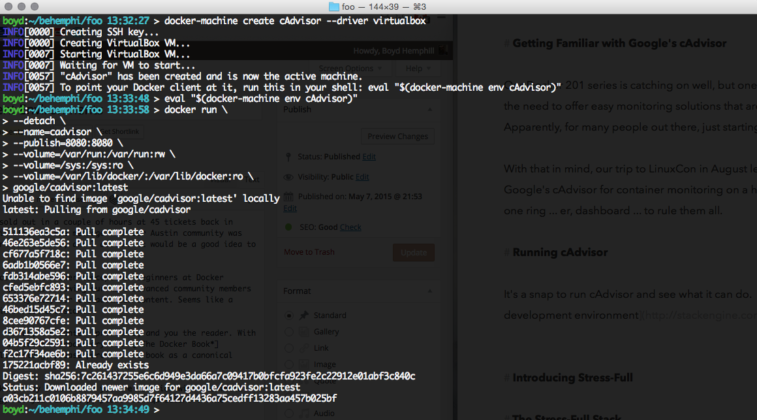The width and height of the screenshot is (757, 420).
Task: Click the Format panel heading
Action: click(x=297, y=291)
